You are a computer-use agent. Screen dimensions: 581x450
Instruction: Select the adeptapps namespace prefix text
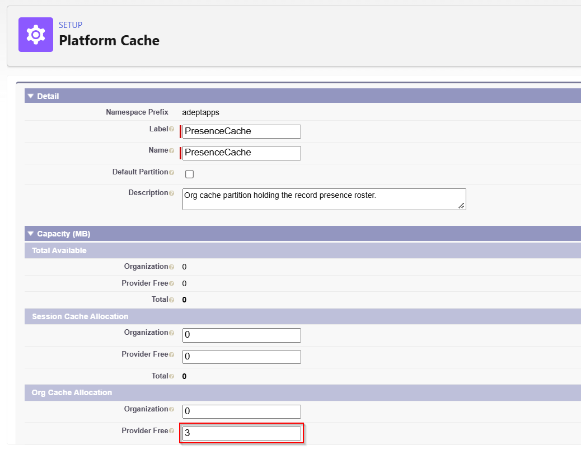pyautogui.click(x=200, y=112)
